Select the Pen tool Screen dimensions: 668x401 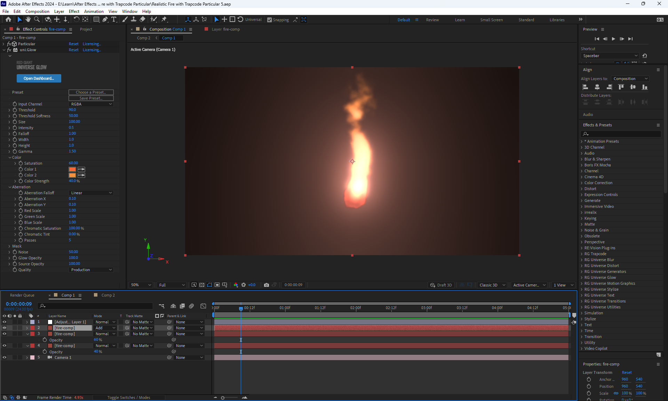click(x=105, y=19)
